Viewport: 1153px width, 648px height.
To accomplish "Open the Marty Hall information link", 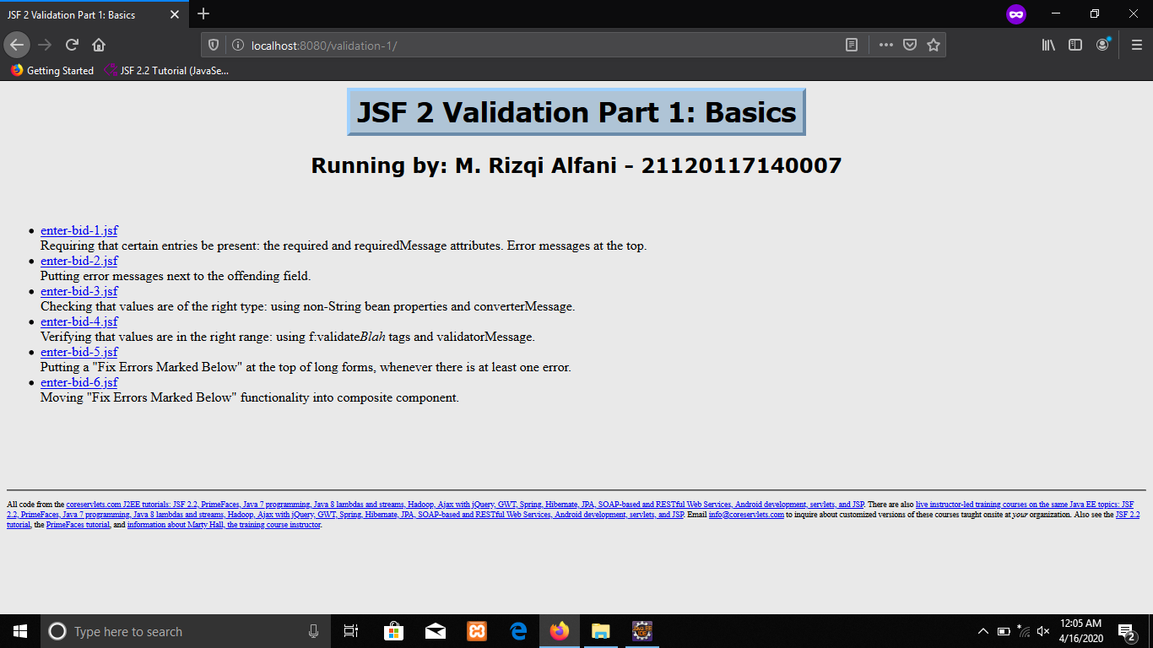I will click(224, 525).
